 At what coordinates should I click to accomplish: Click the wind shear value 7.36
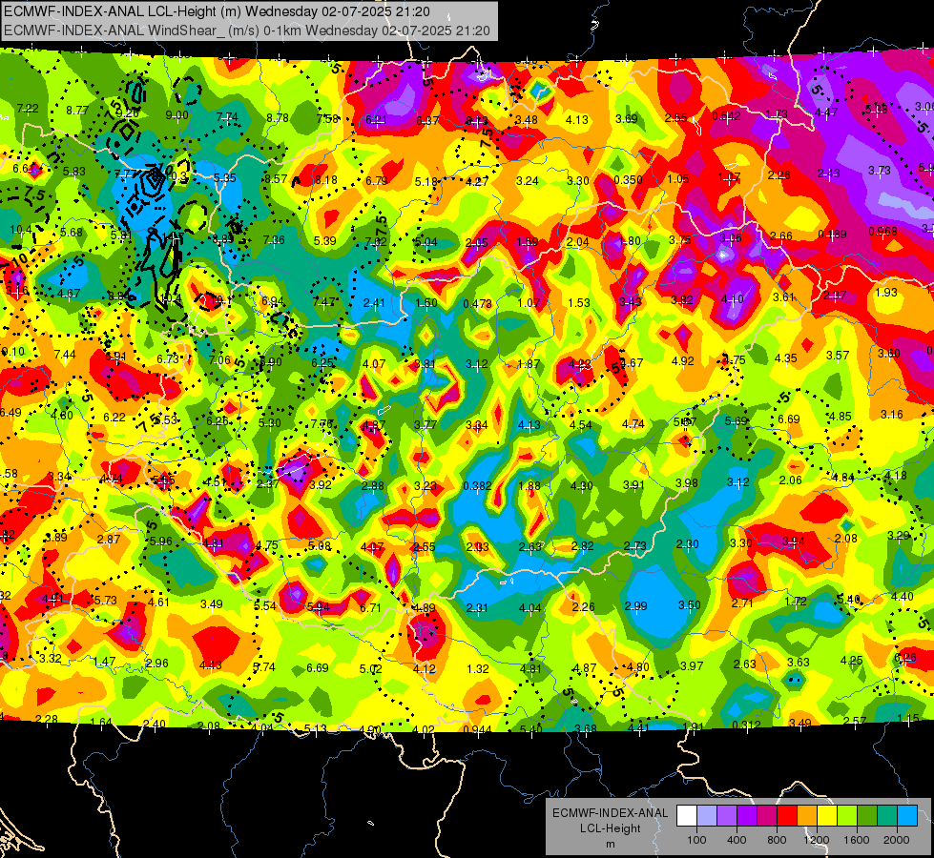pyautogui.click(x=274, y=240)
